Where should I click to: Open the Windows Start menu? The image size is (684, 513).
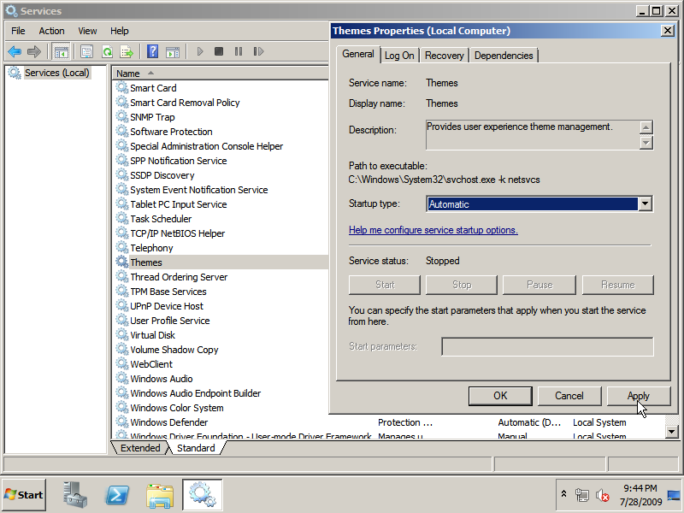click(24, 495)
